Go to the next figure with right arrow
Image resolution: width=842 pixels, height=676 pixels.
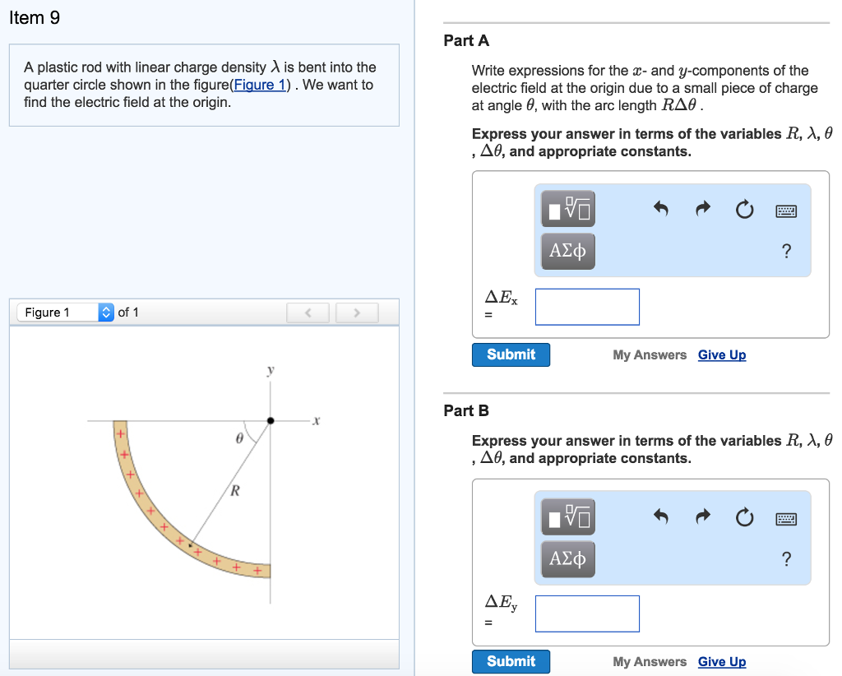357,313
